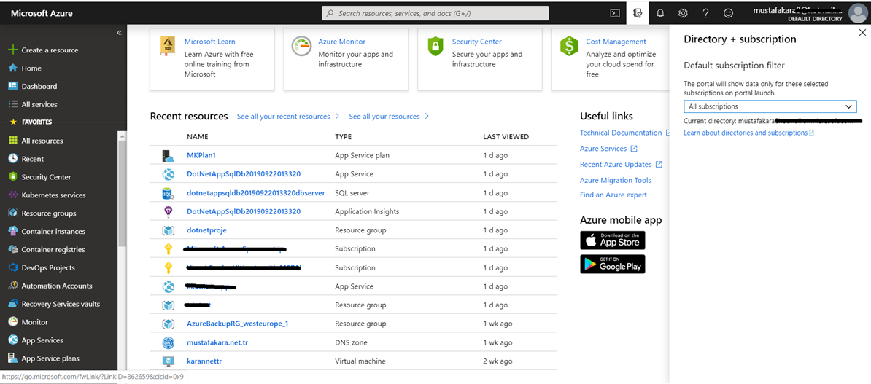Click the user account avatar
This screenshot has width=871, height=384.
tap(858, 13)
